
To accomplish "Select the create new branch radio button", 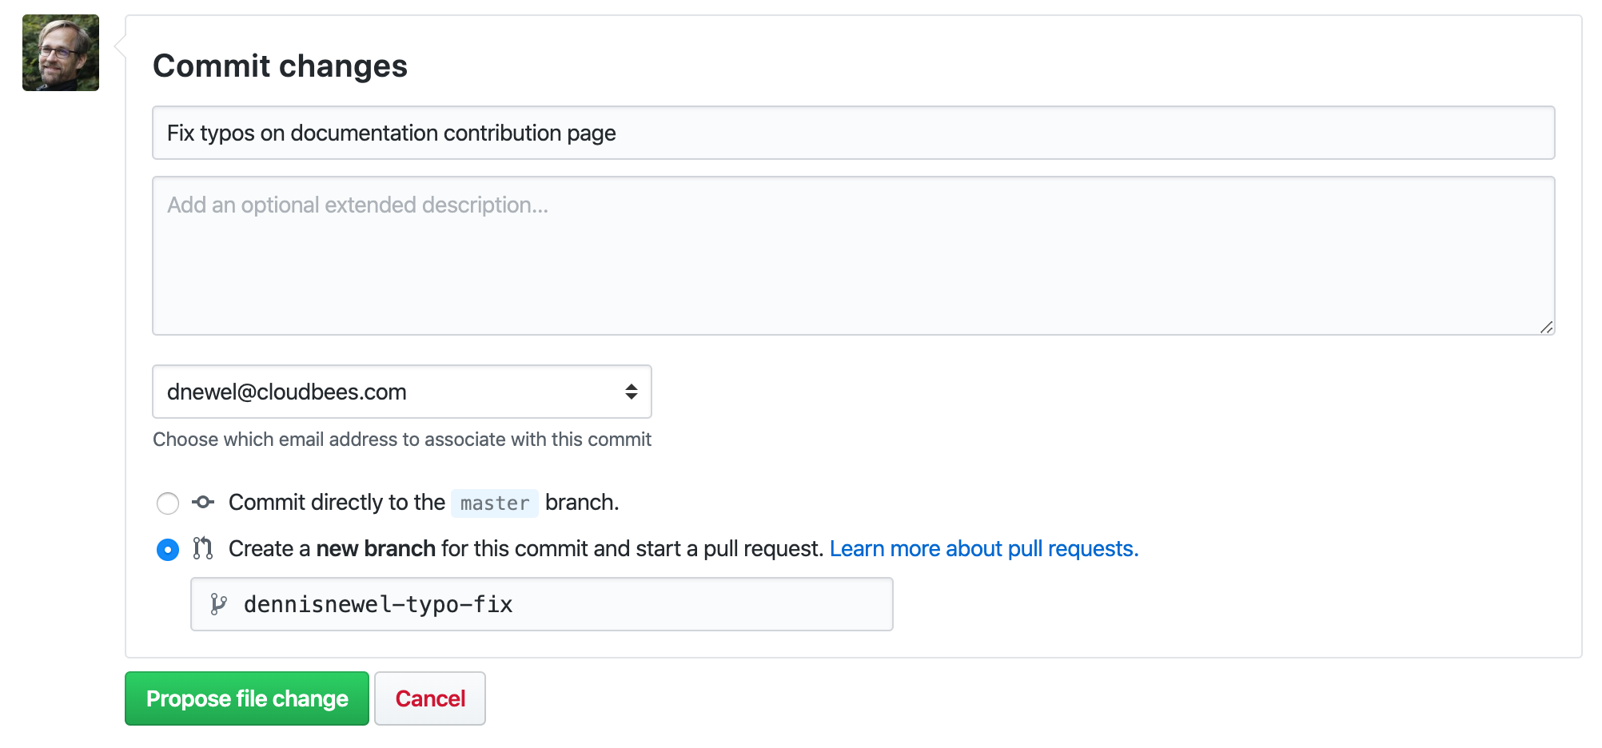I will tap(168, 550).
